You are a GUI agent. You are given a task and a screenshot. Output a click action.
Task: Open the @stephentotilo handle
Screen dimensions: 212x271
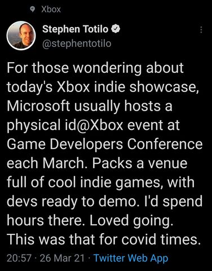point(77,43)
